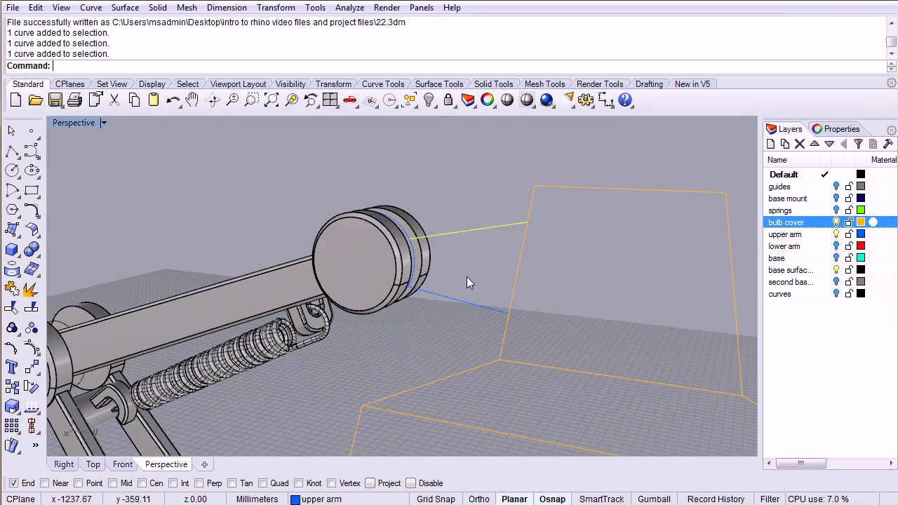Select the Polygon tool in sidebar
The width and height of the screenshot is (898, 505).
pyautogui.click(x=12, y=210)
